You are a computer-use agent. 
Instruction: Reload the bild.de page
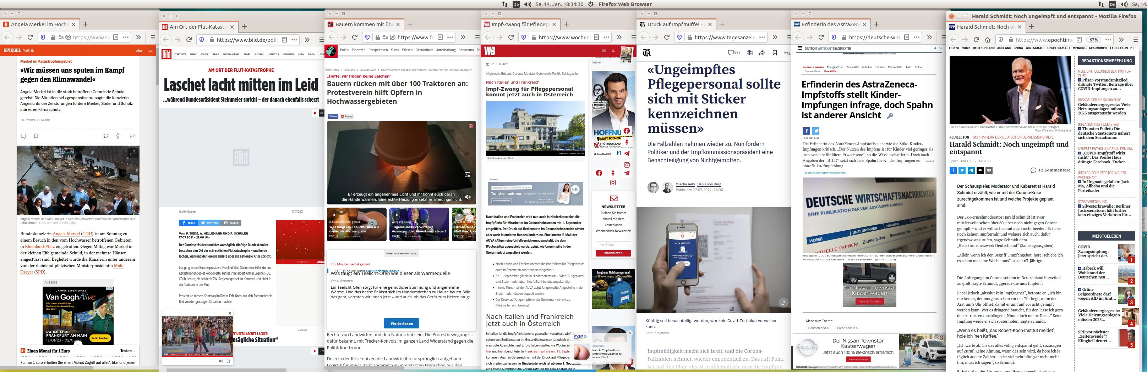(189, 40)
